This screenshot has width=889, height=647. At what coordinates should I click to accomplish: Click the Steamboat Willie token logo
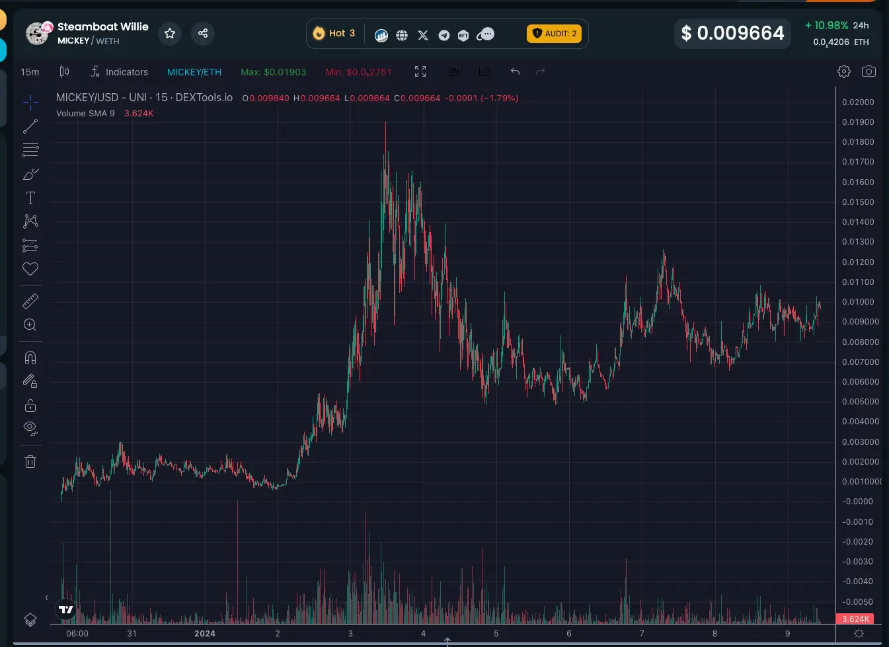click(x=38, y=33)
